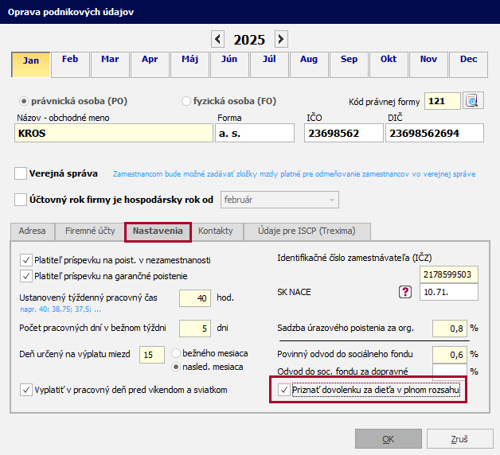Enable Účtovný rok firmy hospodársky rok checkbox

point(21,200)
